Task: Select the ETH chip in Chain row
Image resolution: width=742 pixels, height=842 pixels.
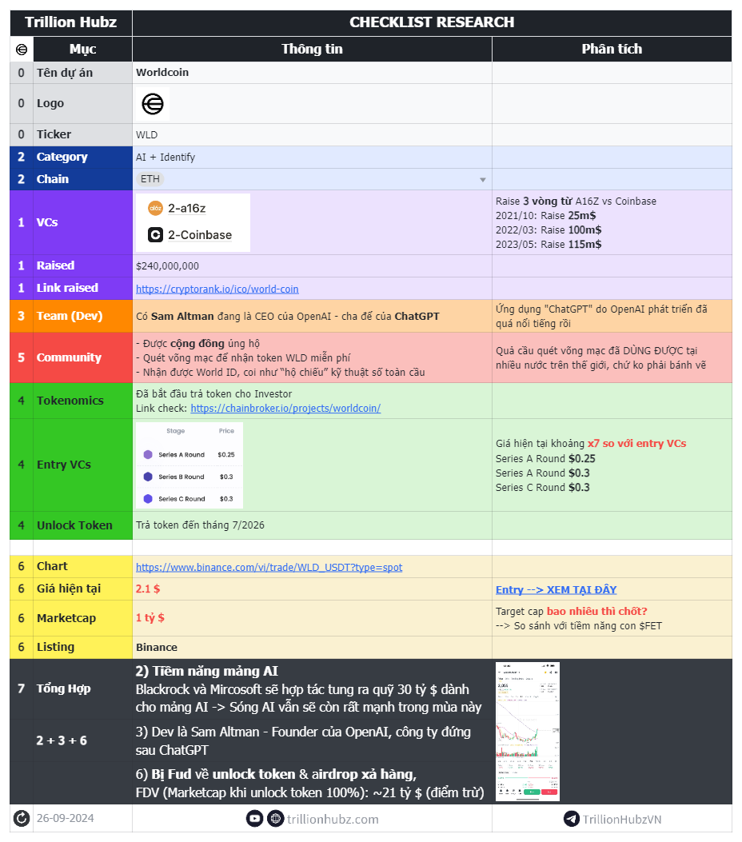Action: [150, 179]
